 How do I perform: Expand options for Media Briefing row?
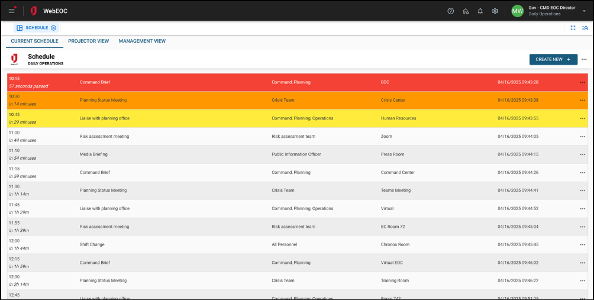point(582,154)
